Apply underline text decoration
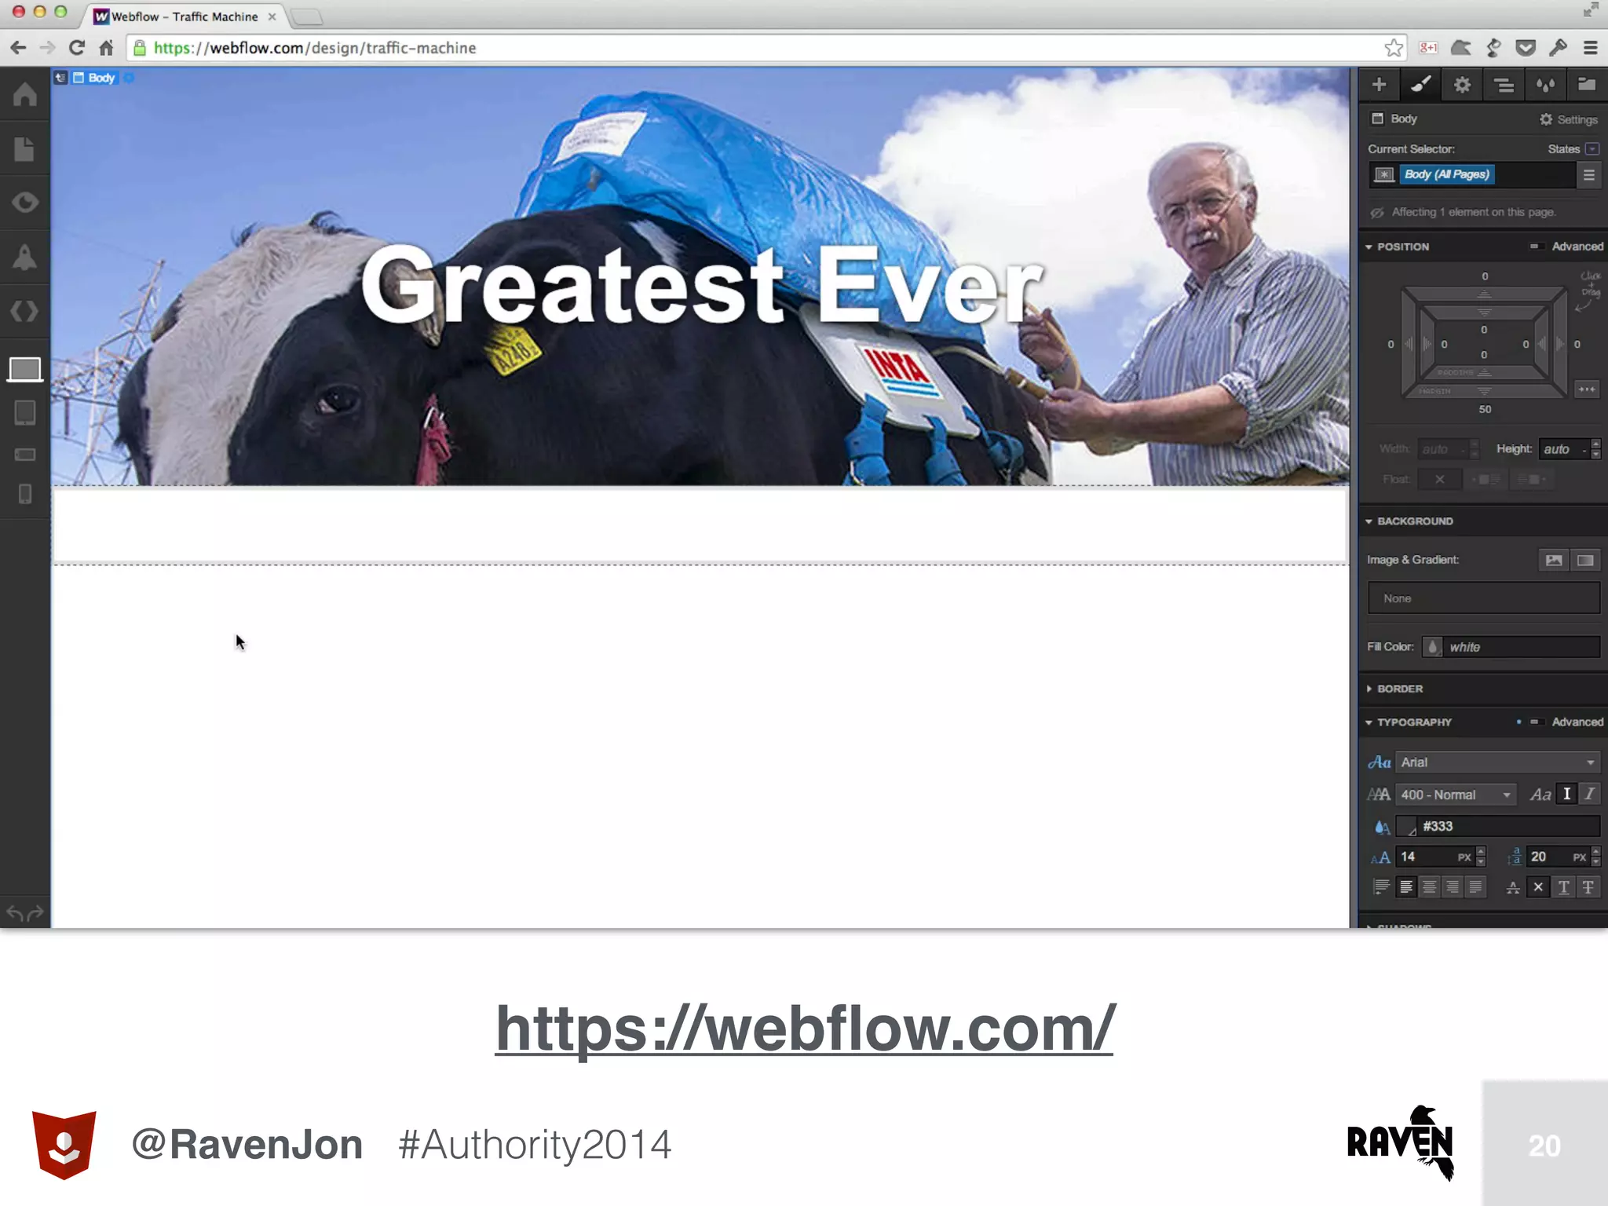This screenshot has height=1206, width=1608. pos(1563,887)
